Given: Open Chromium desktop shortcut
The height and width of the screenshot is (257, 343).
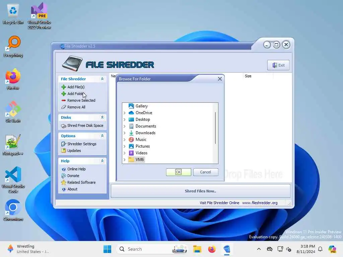Looking at the screenshot, I should [x=13, y=210].
